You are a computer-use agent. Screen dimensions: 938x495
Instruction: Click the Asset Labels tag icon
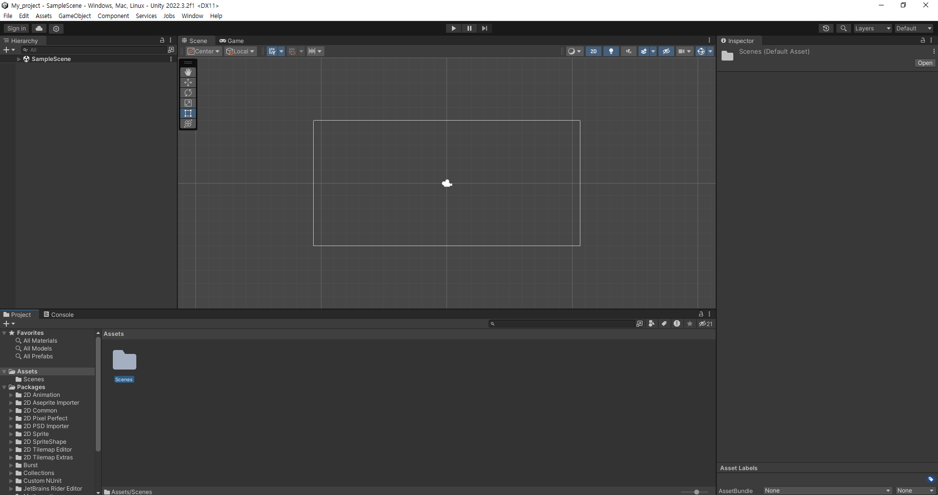(931, 479)
